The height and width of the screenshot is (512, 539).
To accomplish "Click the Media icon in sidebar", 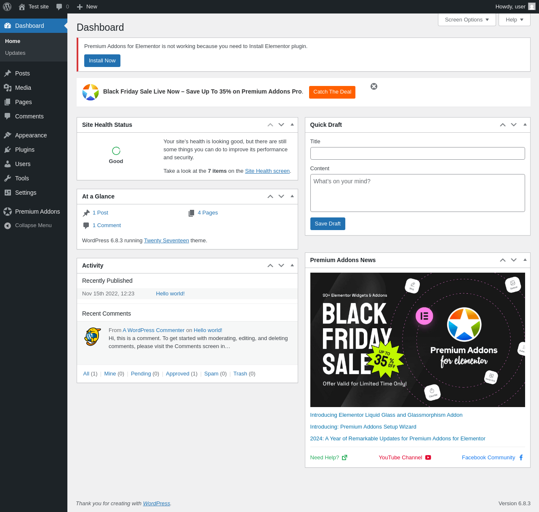I will [8, 88].
